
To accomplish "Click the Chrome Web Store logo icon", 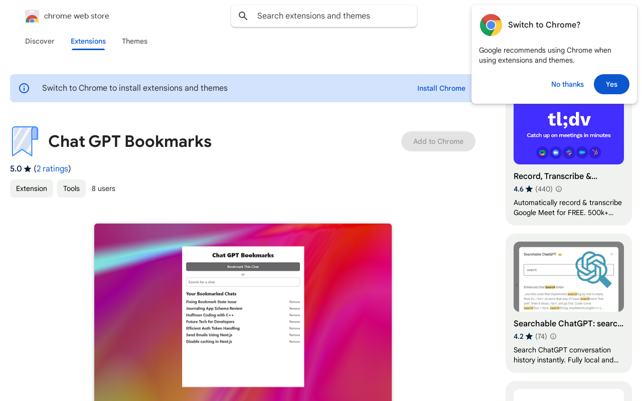I will 32,17.
